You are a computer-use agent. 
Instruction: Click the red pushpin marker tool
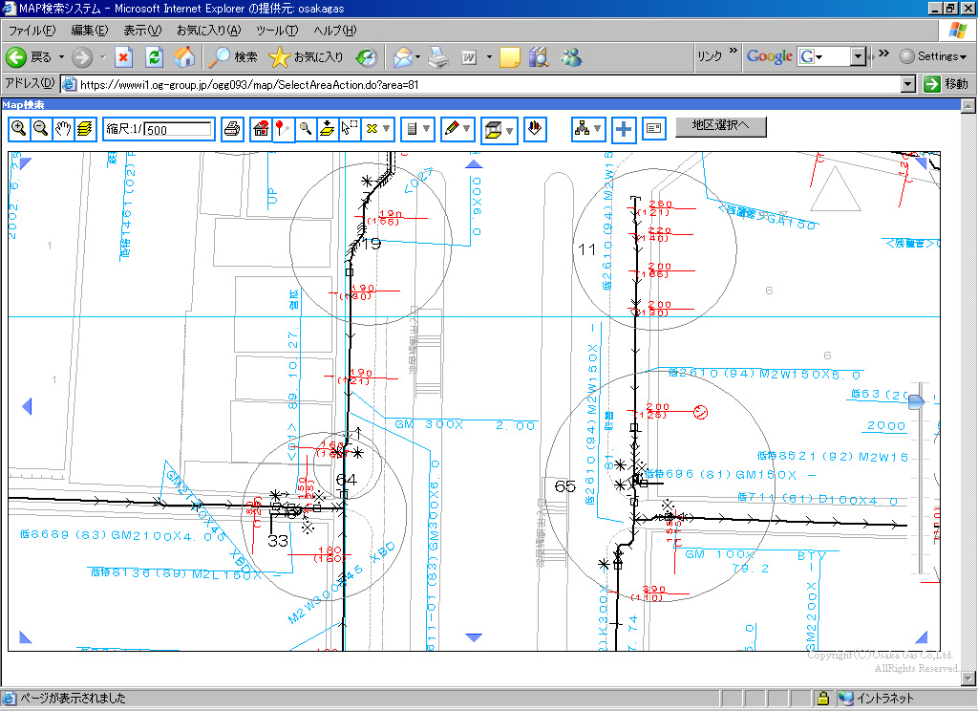coord(283,129)
